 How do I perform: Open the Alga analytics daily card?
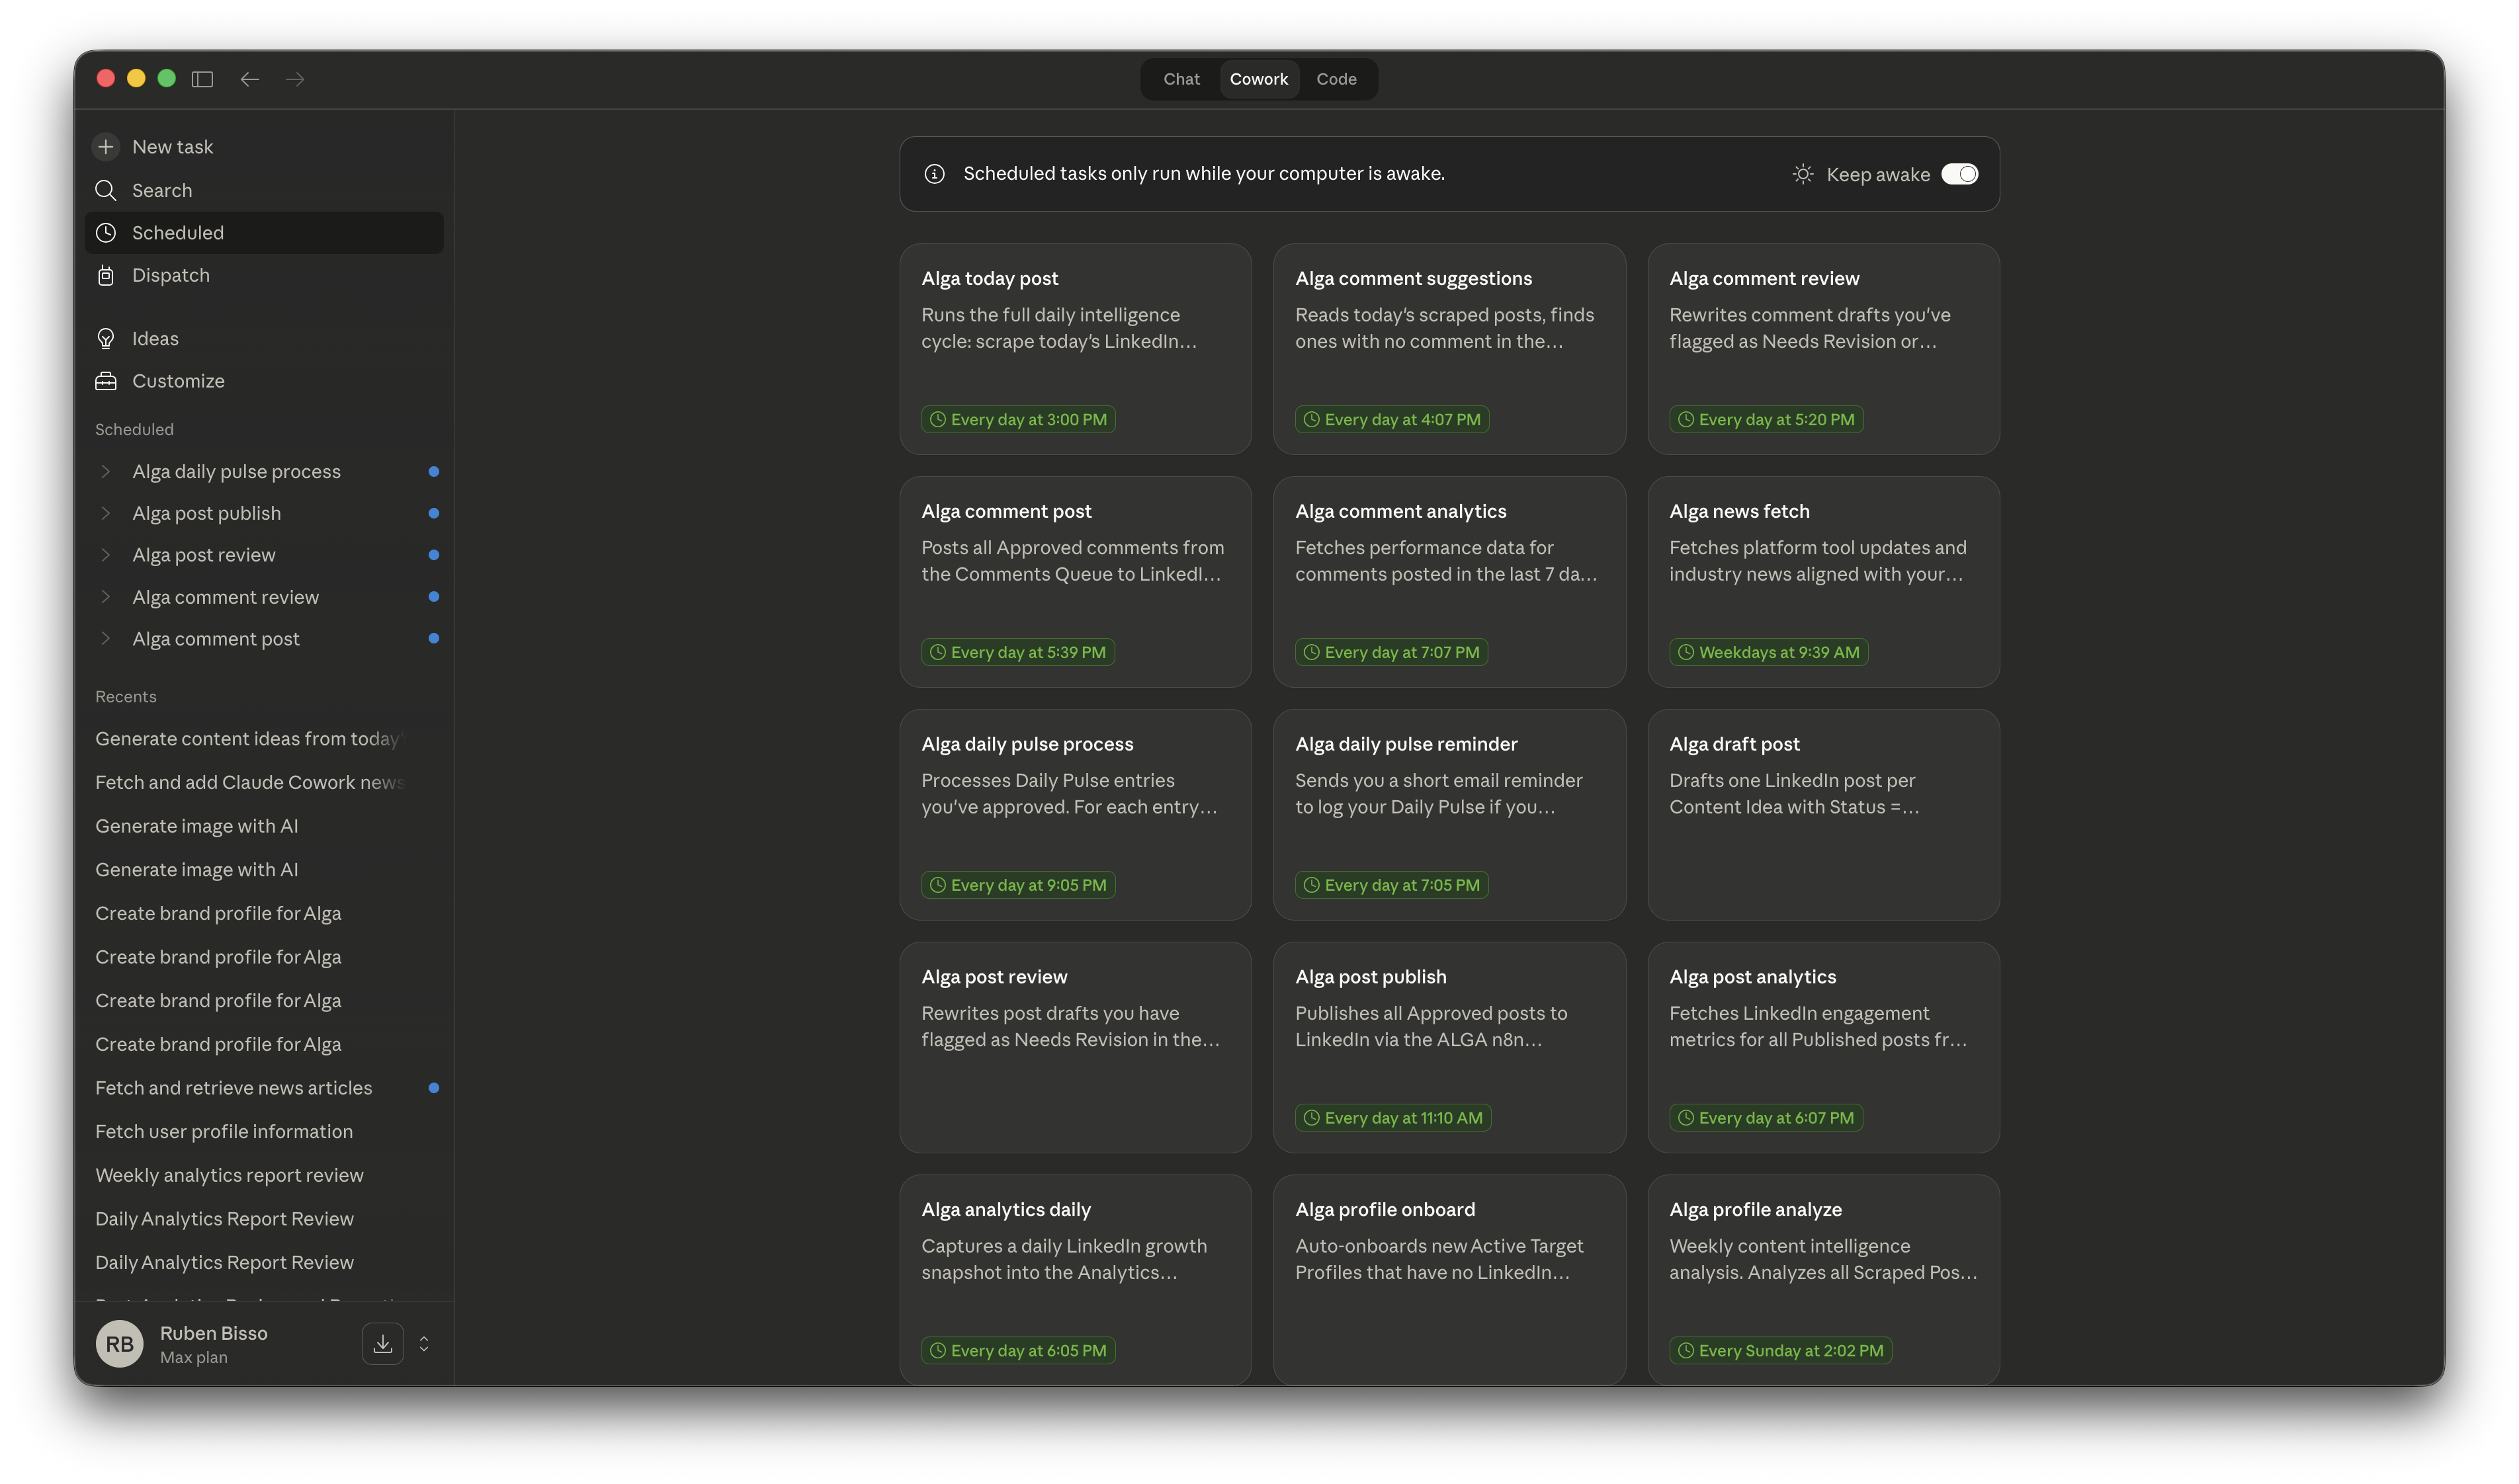[1075, 1280]
